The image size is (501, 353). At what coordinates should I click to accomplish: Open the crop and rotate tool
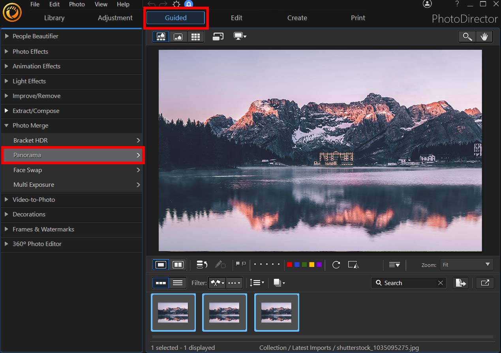pyautogui.click(x=353, y=265)
